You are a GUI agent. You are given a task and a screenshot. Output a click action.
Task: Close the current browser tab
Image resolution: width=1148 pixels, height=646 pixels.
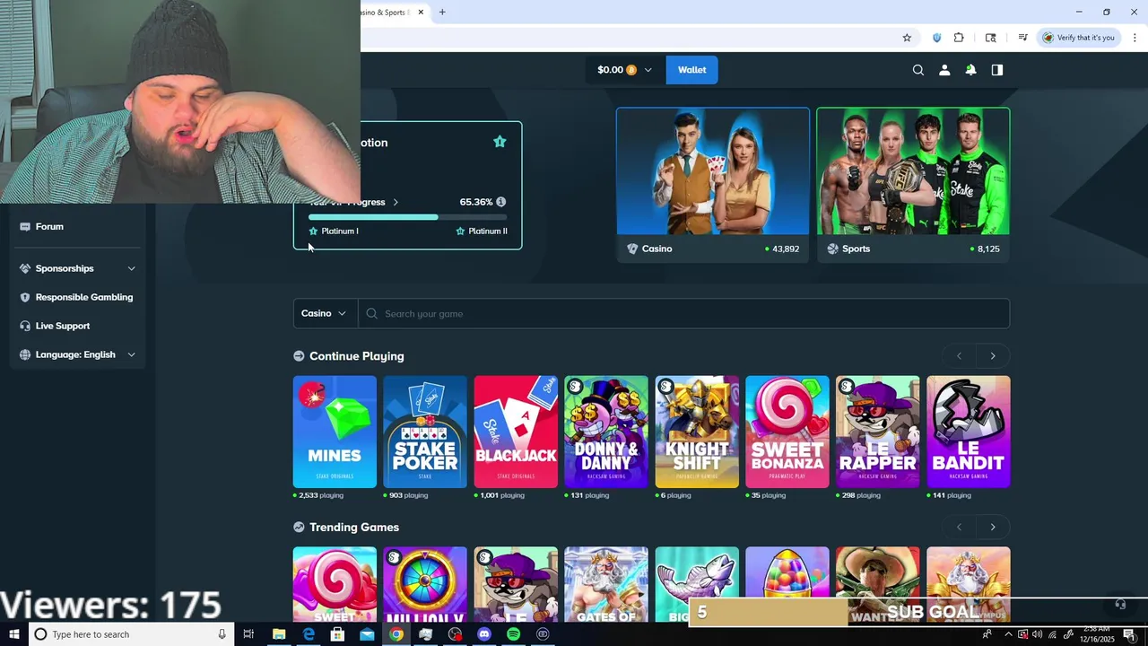pos(421,13)
